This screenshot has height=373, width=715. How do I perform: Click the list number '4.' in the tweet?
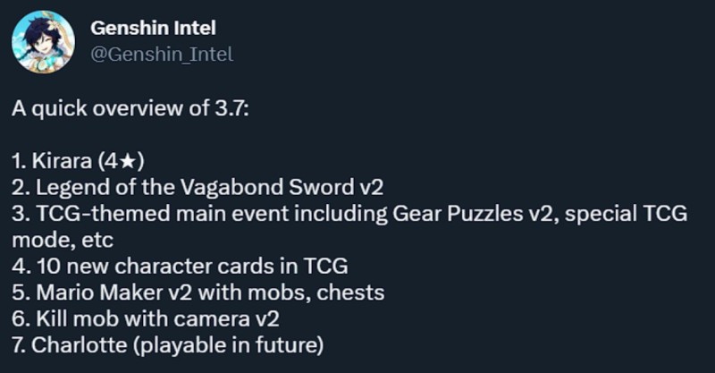tap(21, 267)
